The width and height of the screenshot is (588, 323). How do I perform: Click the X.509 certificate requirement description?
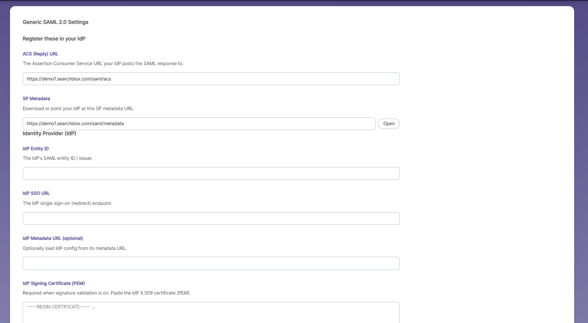click(107, 293)
